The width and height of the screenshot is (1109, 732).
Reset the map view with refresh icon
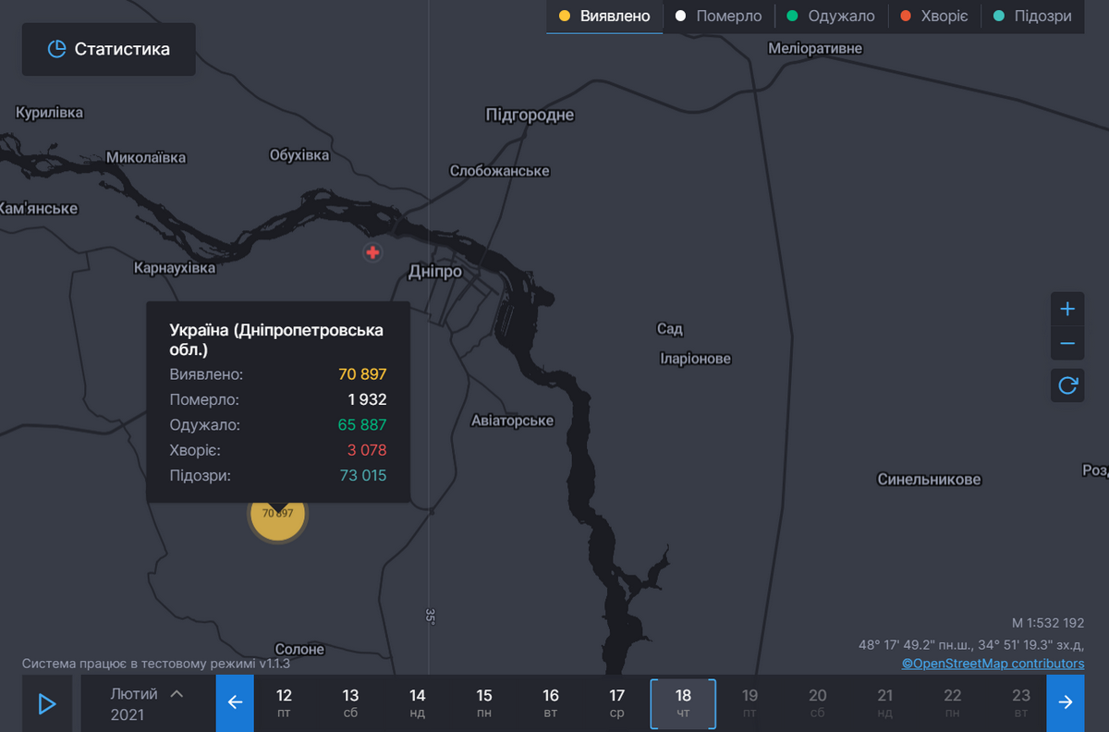[1067, 384]
